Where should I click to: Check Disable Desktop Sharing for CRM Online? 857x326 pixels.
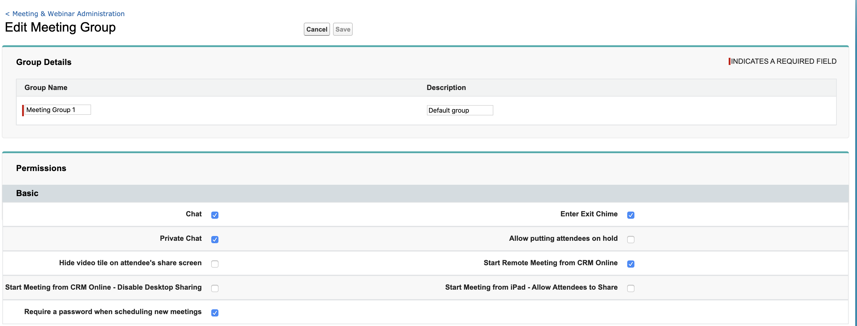point(215,288)
